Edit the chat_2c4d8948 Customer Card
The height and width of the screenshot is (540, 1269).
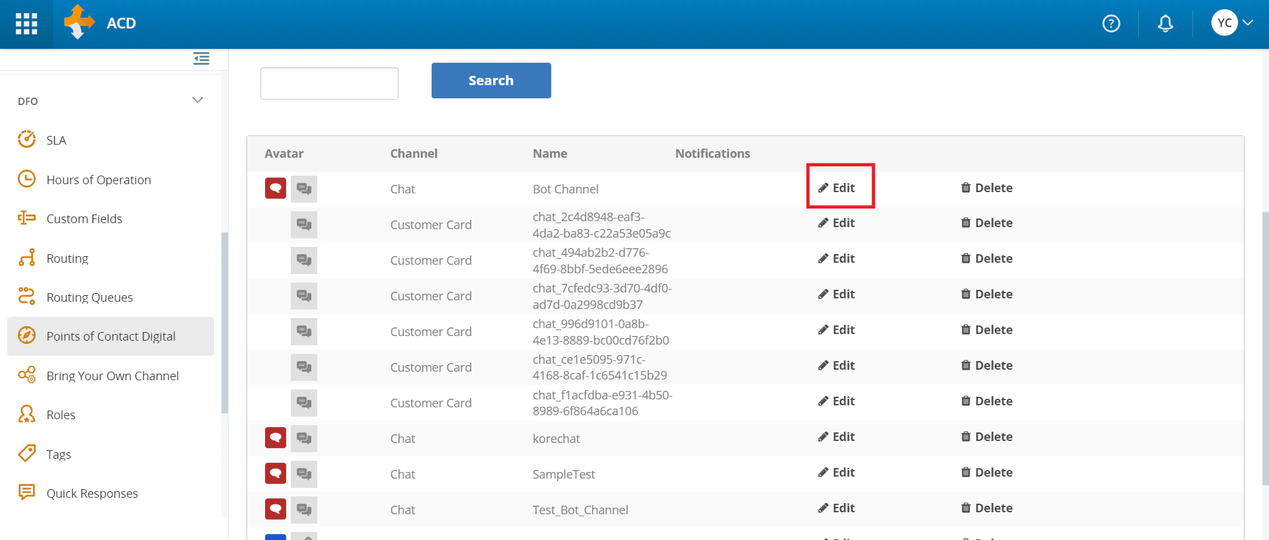837,223
